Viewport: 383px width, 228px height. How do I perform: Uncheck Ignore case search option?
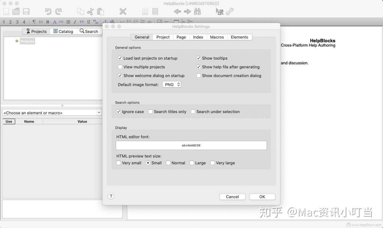pos(119,111)
